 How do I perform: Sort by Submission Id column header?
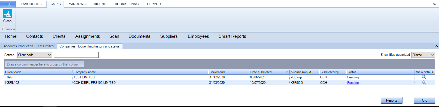[x=304, y=72]
